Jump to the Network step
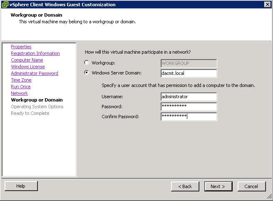Viewport: 273px width, 201px height. pos(19,93)
